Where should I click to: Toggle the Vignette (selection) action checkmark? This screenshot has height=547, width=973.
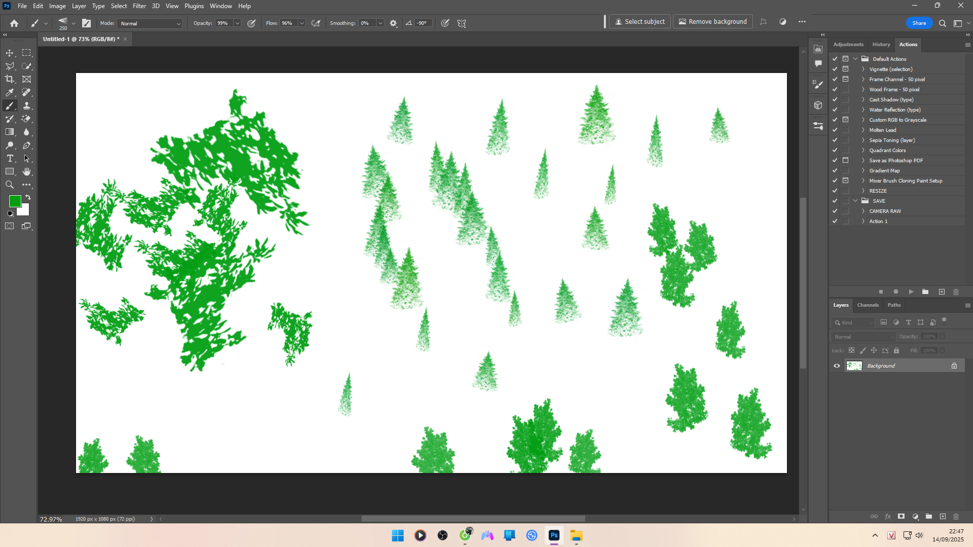(835, 69)
